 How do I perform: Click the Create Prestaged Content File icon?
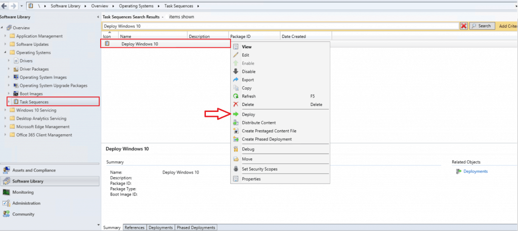236,131
